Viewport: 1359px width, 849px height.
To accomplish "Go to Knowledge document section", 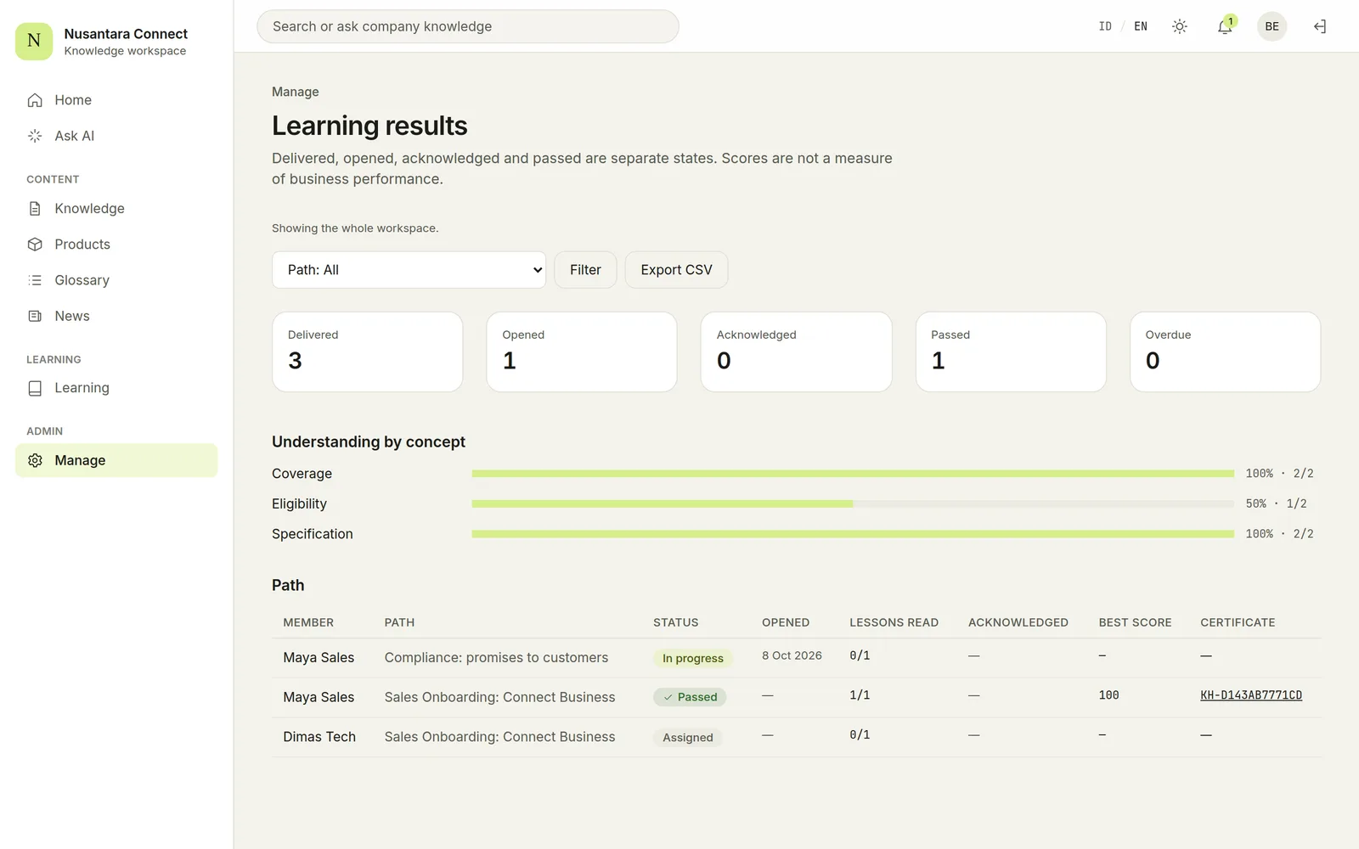I will click(116, 209).
